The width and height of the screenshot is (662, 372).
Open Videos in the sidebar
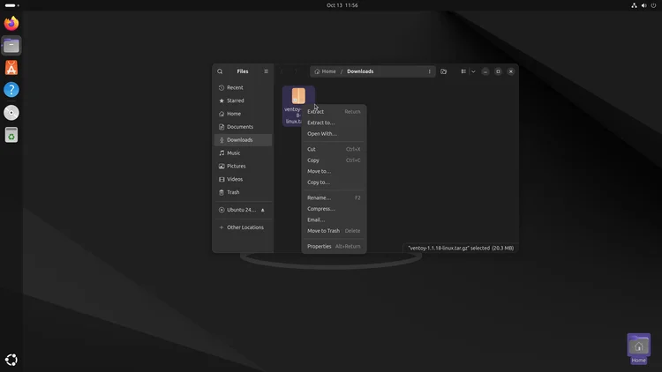[243, 179]
